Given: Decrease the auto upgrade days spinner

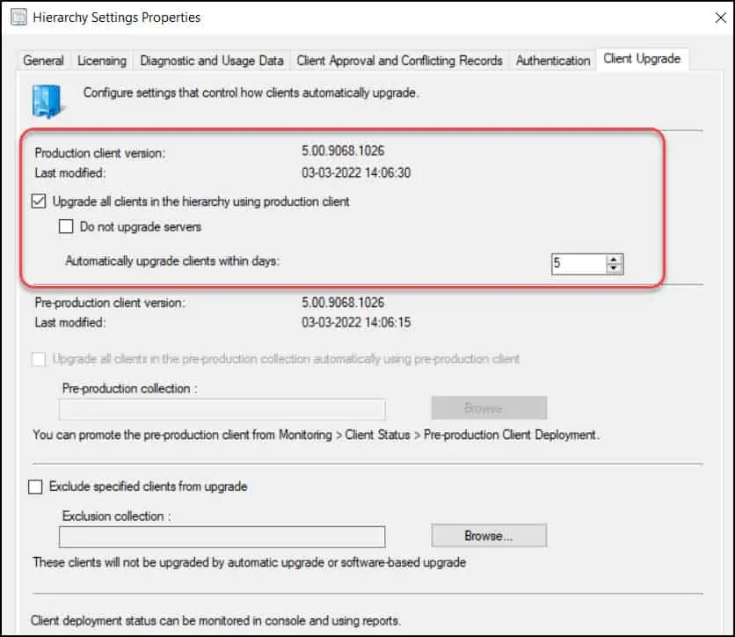Looking at the screenshot, I should coord(614,268).
